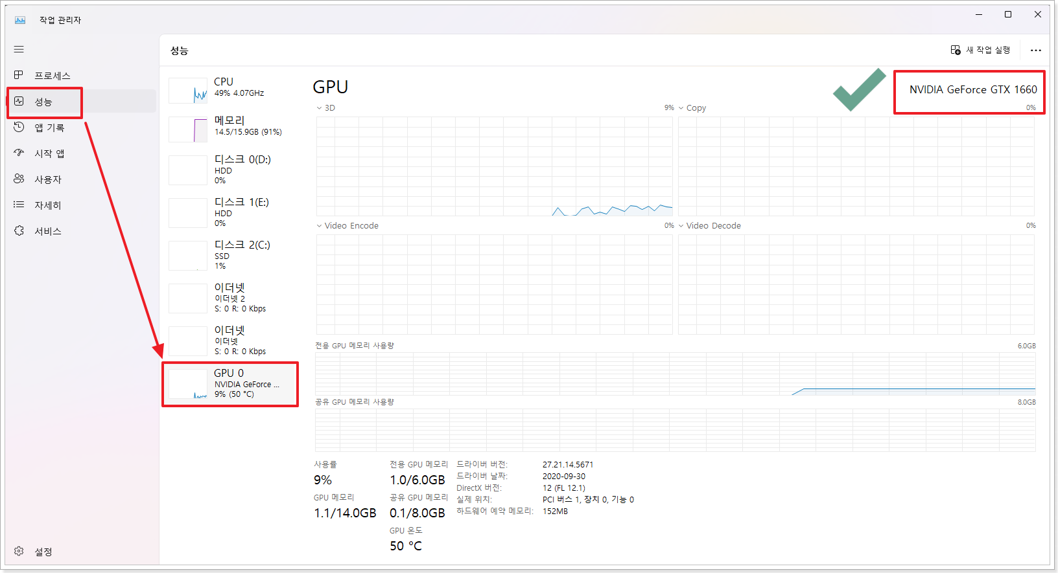Click the 사용자 users icon
This screenshot has height=573, width=1058.
click(19, 179)
